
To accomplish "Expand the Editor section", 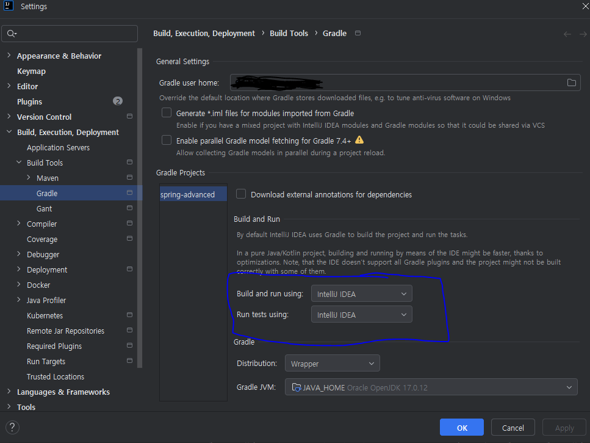I will point(9,86).
